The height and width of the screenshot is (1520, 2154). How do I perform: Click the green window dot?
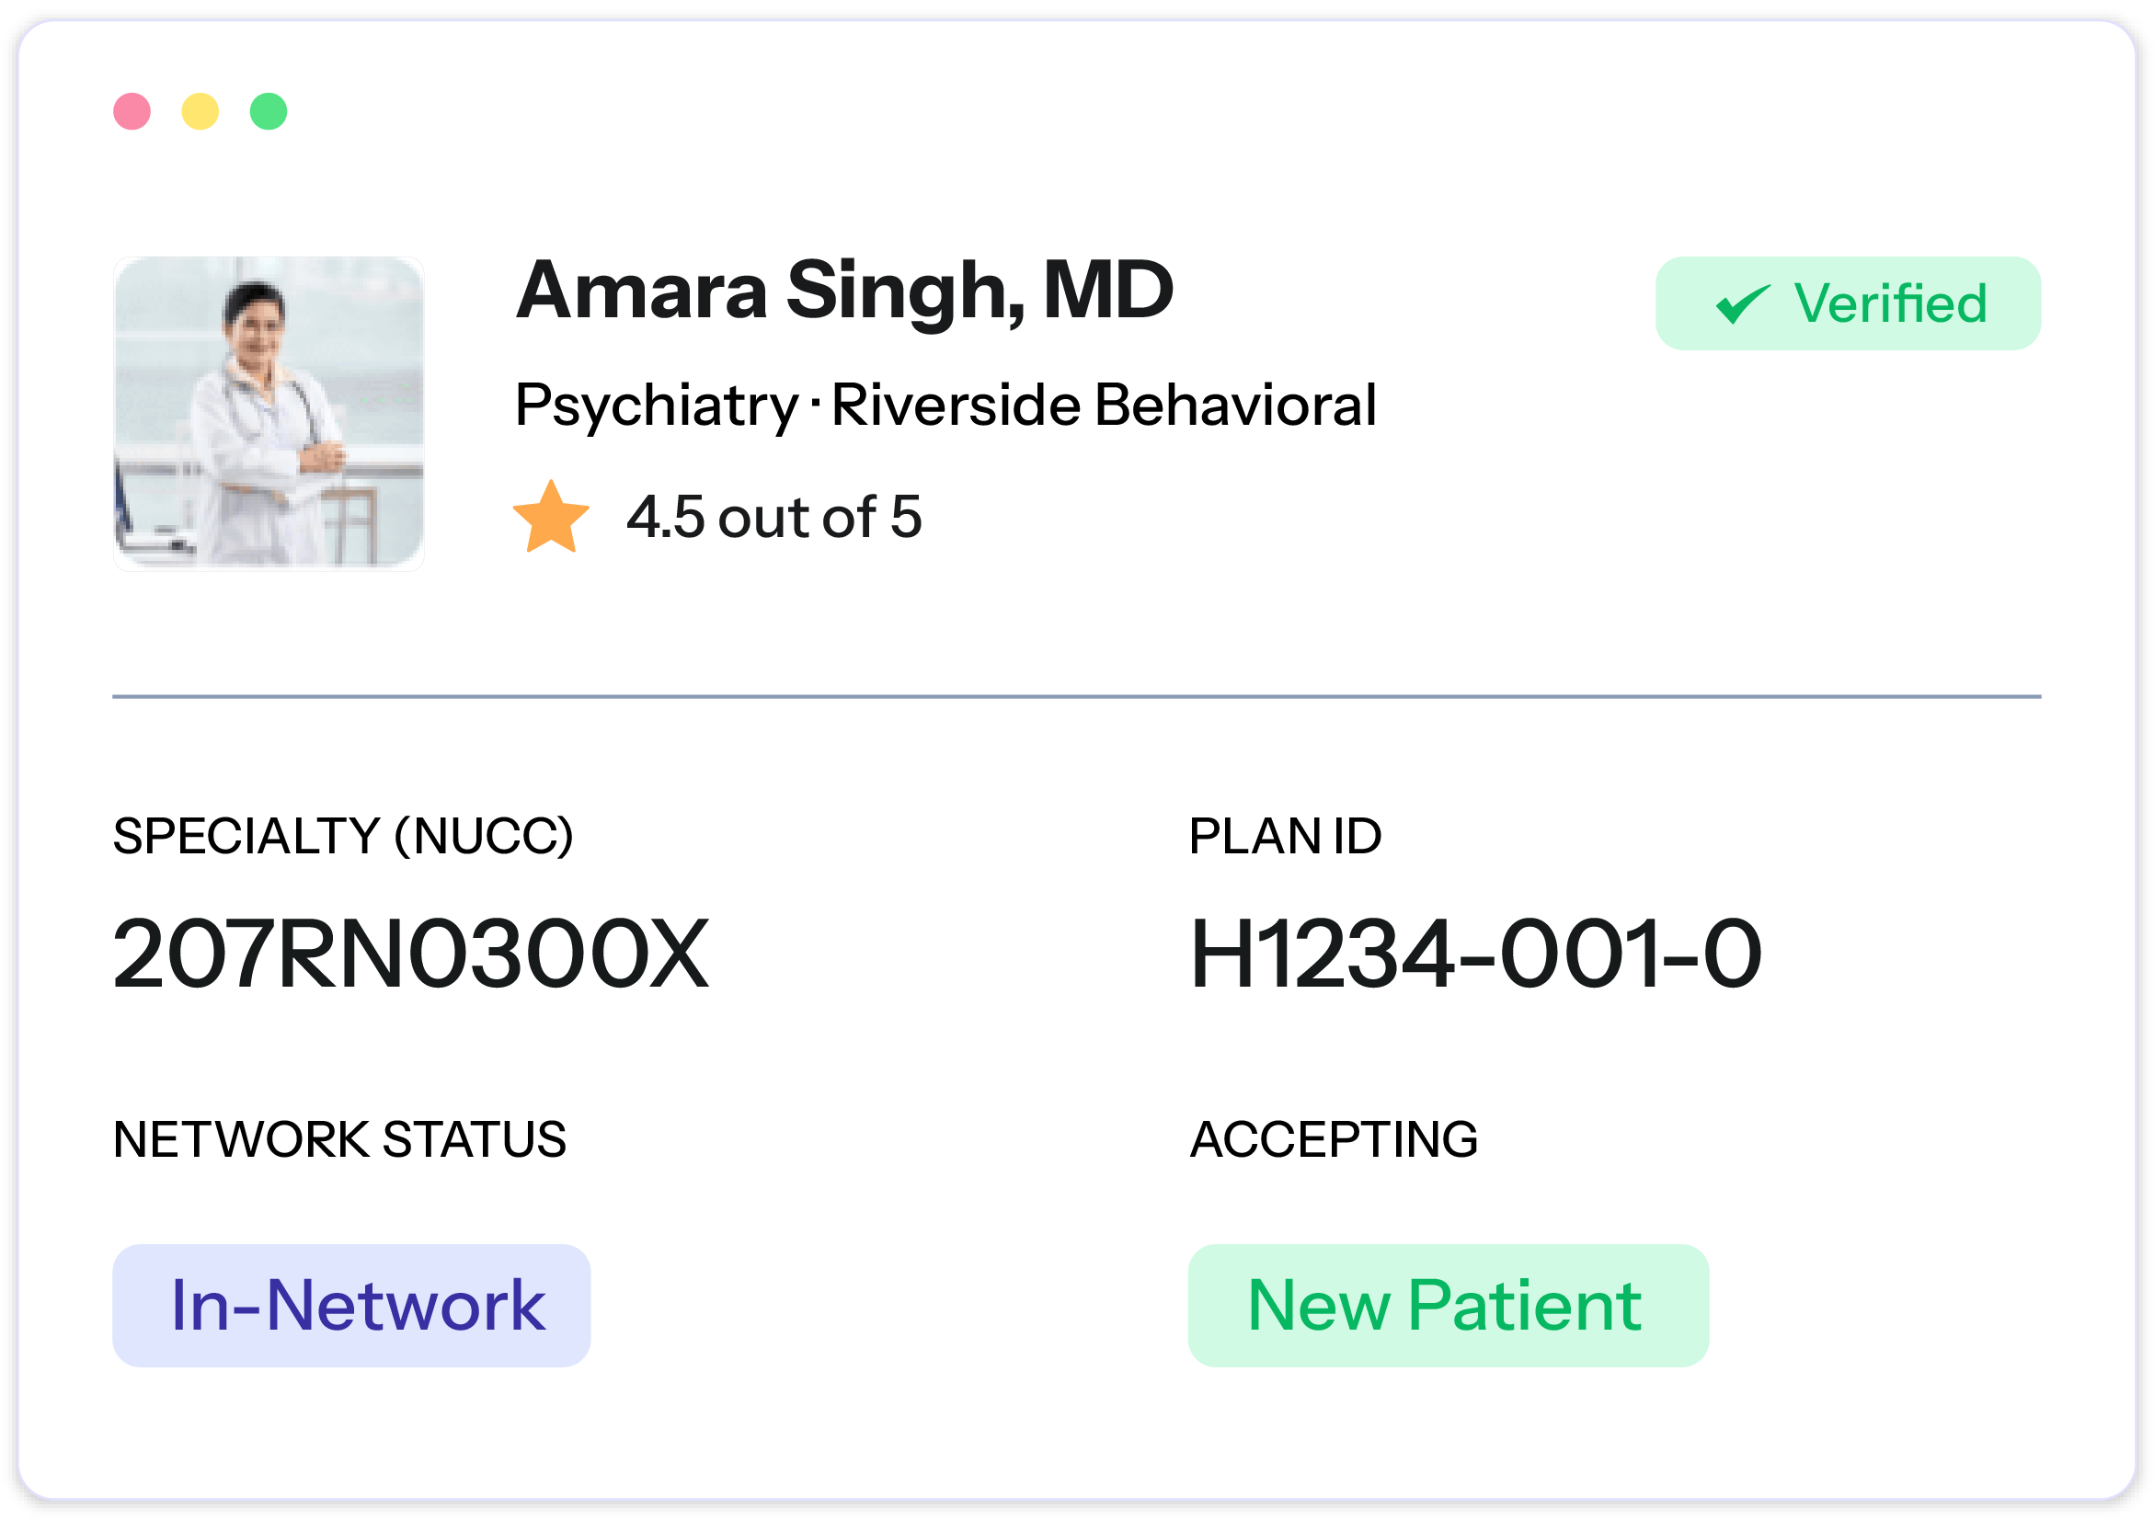[x=269, y=111]
